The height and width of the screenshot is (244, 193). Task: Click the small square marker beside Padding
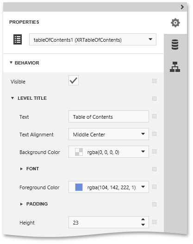(154, 204)
